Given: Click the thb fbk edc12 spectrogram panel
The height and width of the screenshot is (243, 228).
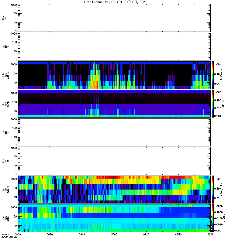Looking at the screenshot, I should [x=114, y=75].
